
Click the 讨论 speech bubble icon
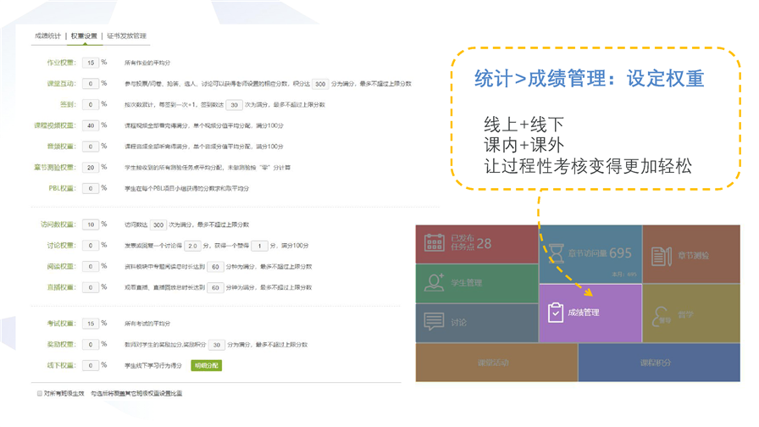point(435,322)
